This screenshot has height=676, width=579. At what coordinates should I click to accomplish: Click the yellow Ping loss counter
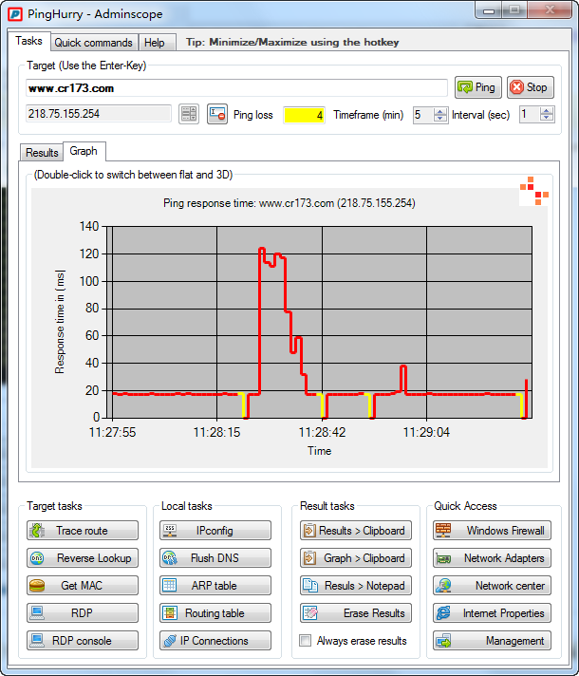point(304,115)
